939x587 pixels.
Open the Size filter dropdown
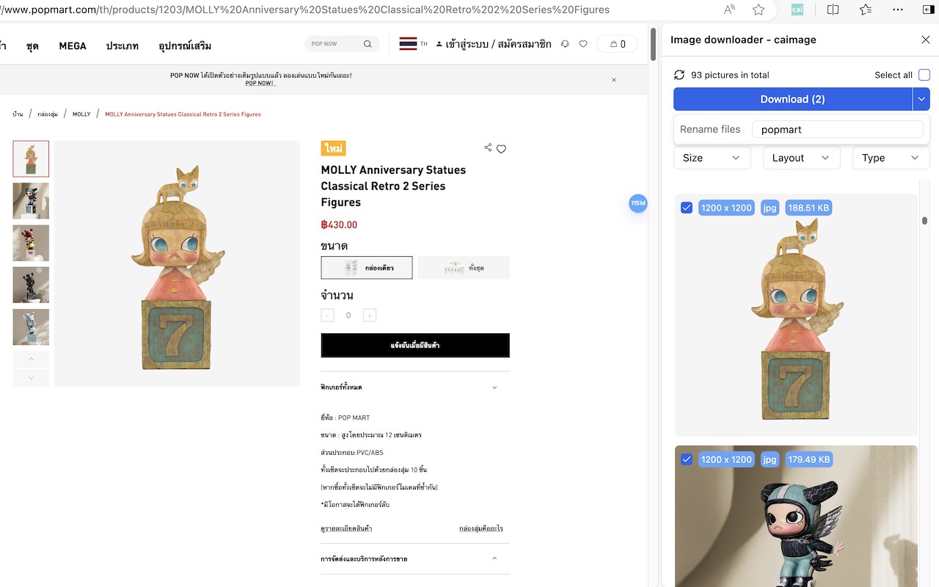712,158
